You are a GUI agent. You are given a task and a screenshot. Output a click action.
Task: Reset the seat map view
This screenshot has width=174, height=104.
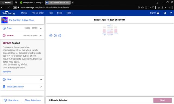click(60, 35)
